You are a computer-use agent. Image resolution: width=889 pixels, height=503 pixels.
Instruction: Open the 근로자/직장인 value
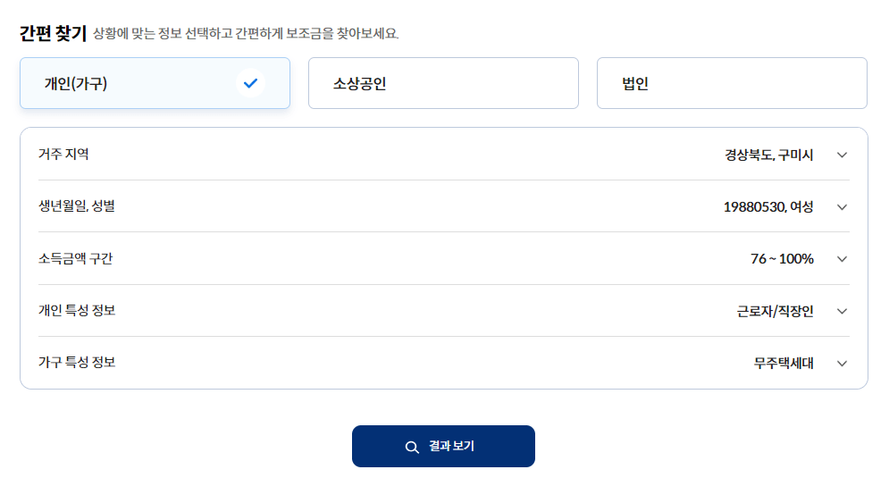click(x=775, y=311)
